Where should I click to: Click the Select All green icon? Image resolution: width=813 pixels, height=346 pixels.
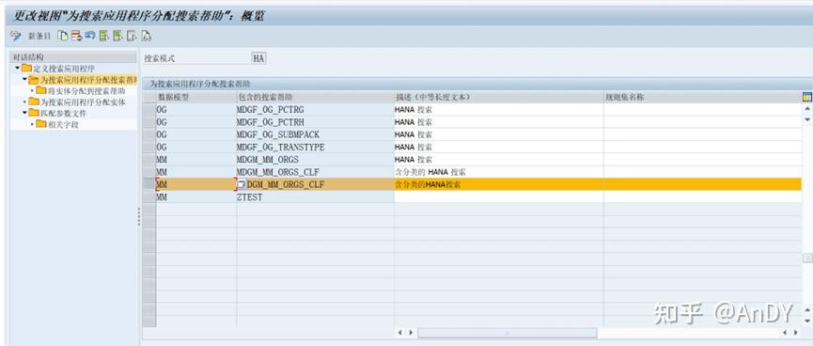(x=104, y=36)
